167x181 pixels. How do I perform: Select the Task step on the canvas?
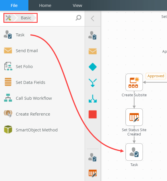click(134, 152)
